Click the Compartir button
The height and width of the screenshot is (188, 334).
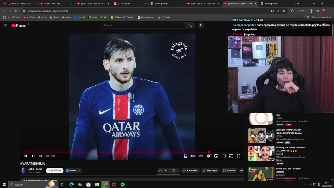point(190,171)
